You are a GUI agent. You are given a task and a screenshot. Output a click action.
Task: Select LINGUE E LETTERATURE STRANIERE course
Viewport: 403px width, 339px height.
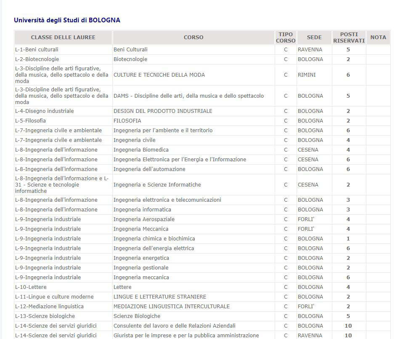pos(160,297)
